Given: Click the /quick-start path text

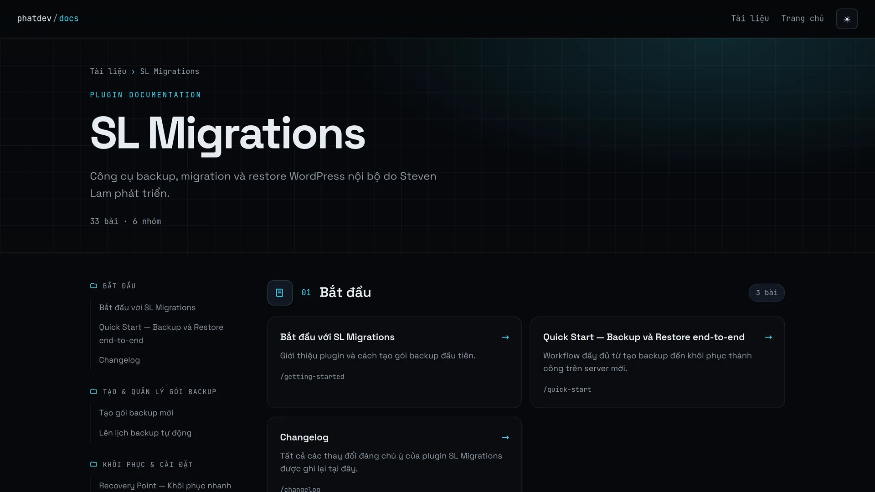Looking at the screenshot, I should [x=567, y=389].
